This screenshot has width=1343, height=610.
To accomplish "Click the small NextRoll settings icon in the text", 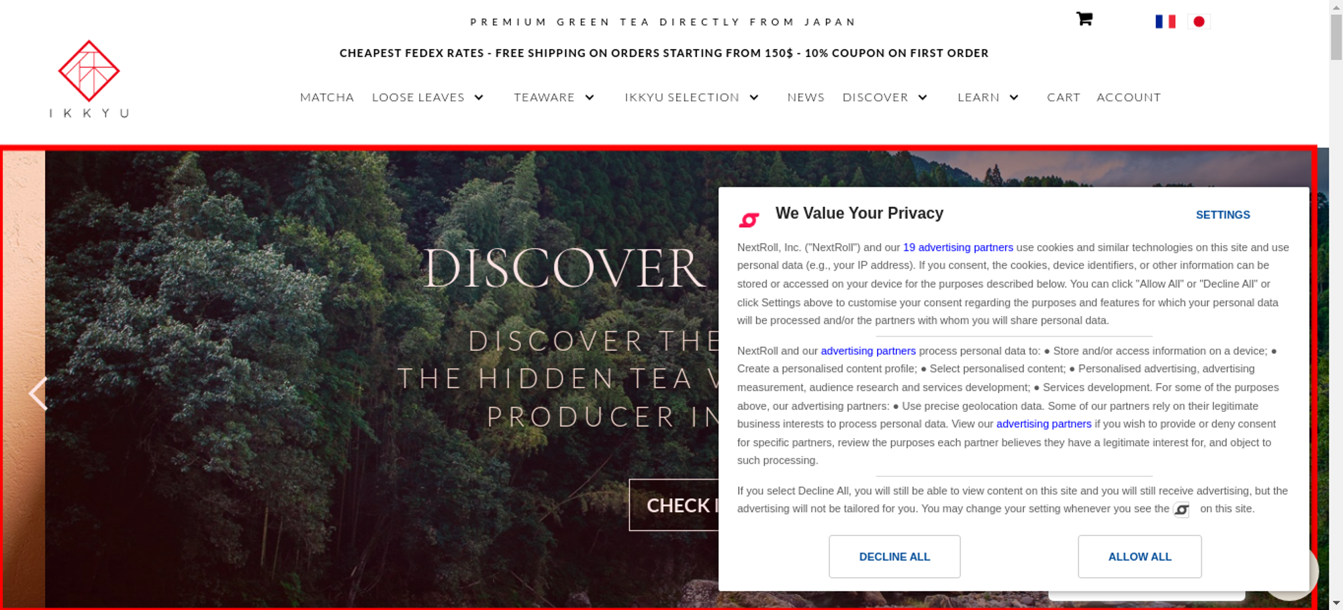I will pos(1181,510).
